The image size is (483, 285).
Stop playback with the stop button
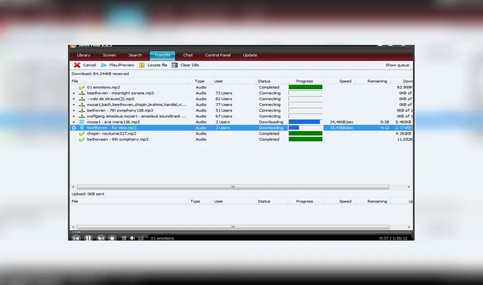pyautogui.click(x=112, y=238)
